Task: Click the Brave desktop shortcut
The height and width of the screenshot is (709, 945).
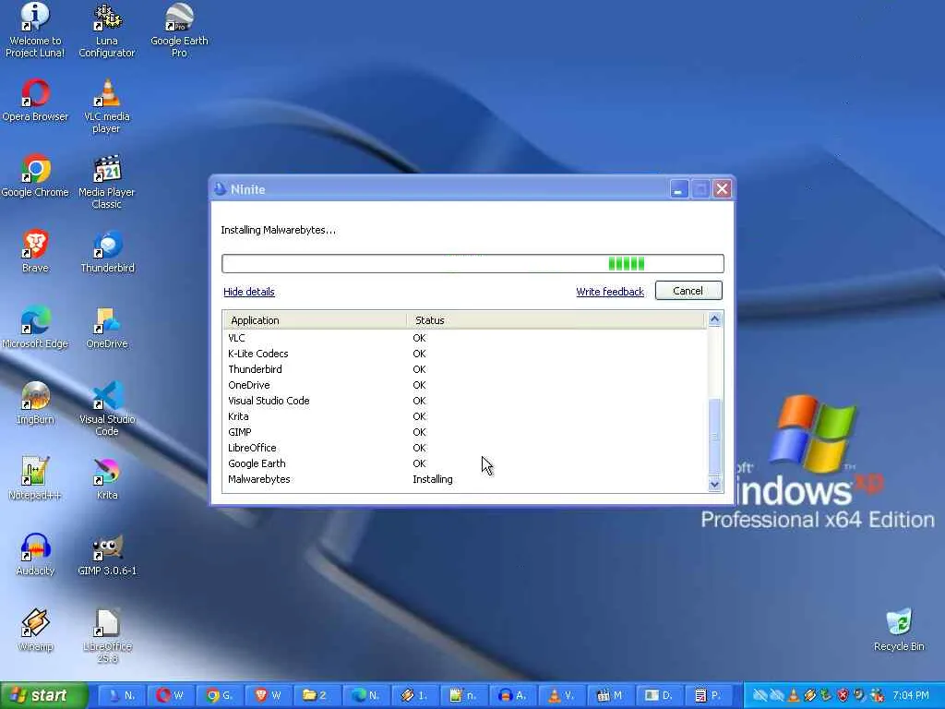Action: pos(35,251)
